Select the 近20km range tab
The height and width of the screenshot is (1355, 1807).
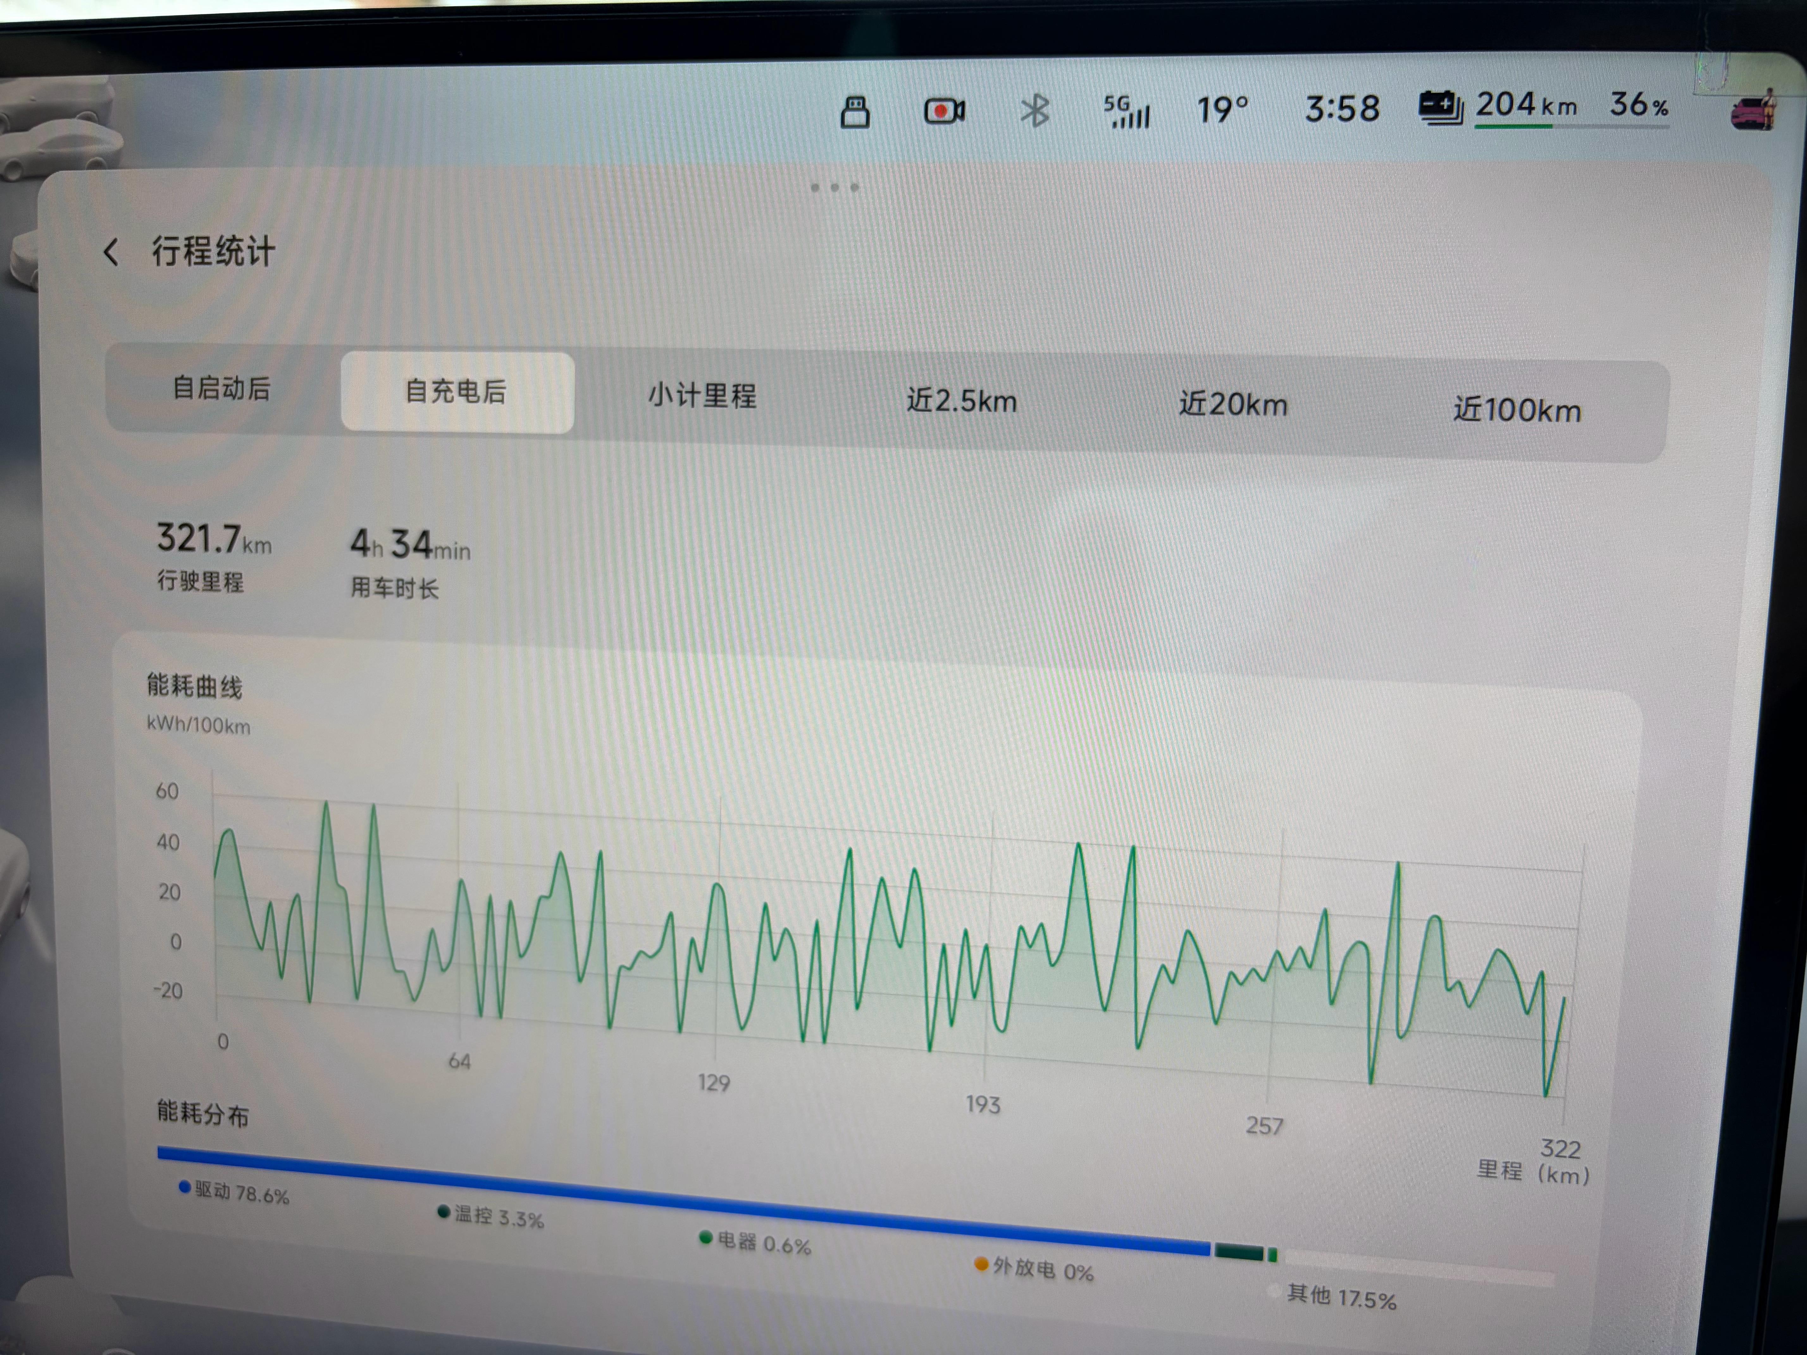click(1233, 405)
